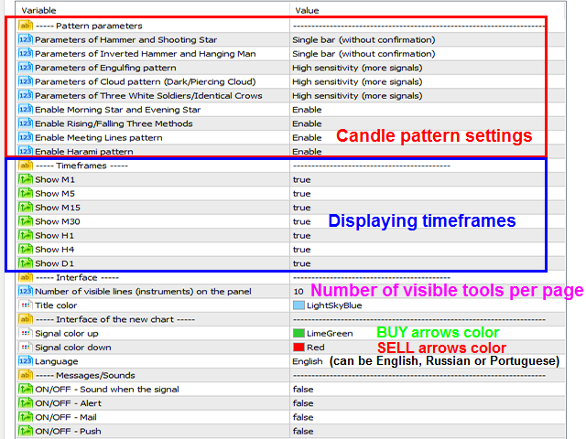Click the color-type icon beside Signal color up
586x439 pixels.
tap(25, 333)
